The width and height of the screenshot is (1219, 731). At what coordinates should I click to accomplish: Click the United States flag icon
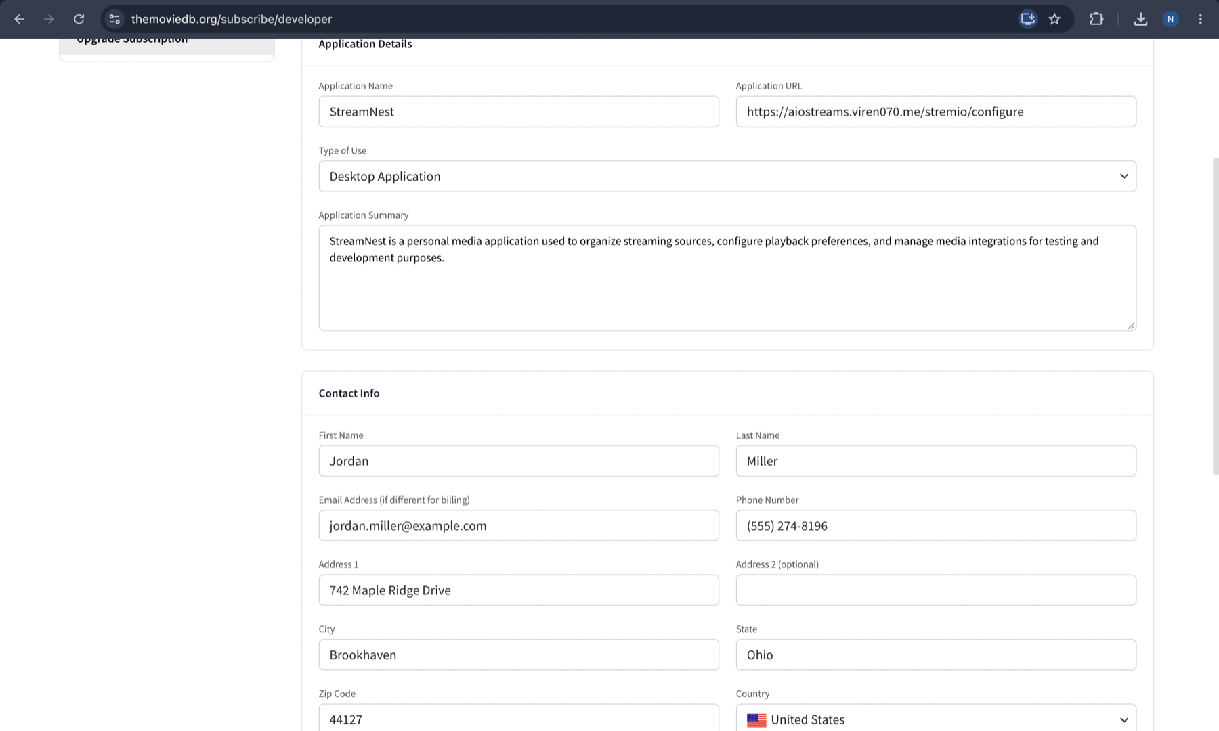pos(756,720)
